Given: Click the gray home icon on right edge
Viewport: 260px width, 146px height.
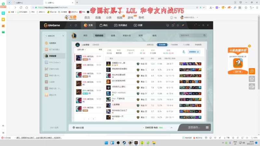Looking at the screenshot, I should pos(252,79).
